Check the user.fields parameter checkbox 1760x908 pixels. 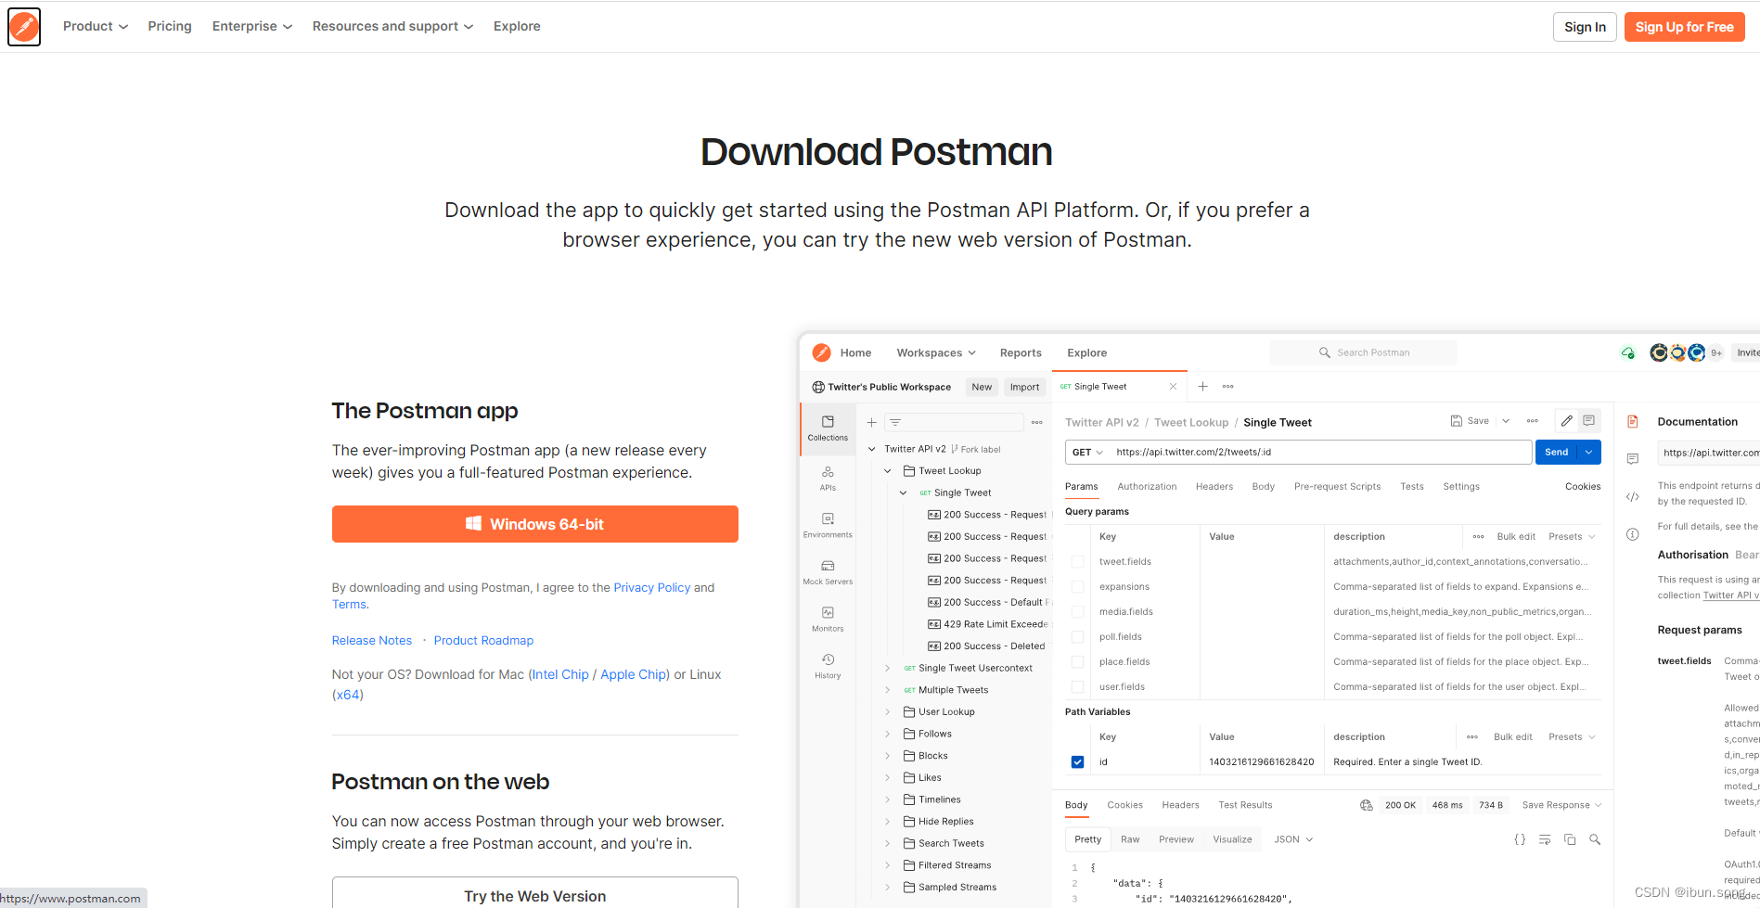coord(1077,687)
